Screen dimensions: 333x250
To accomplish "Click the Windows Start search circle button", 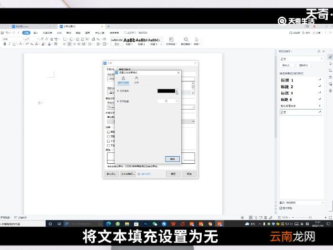I will [50, 224].
